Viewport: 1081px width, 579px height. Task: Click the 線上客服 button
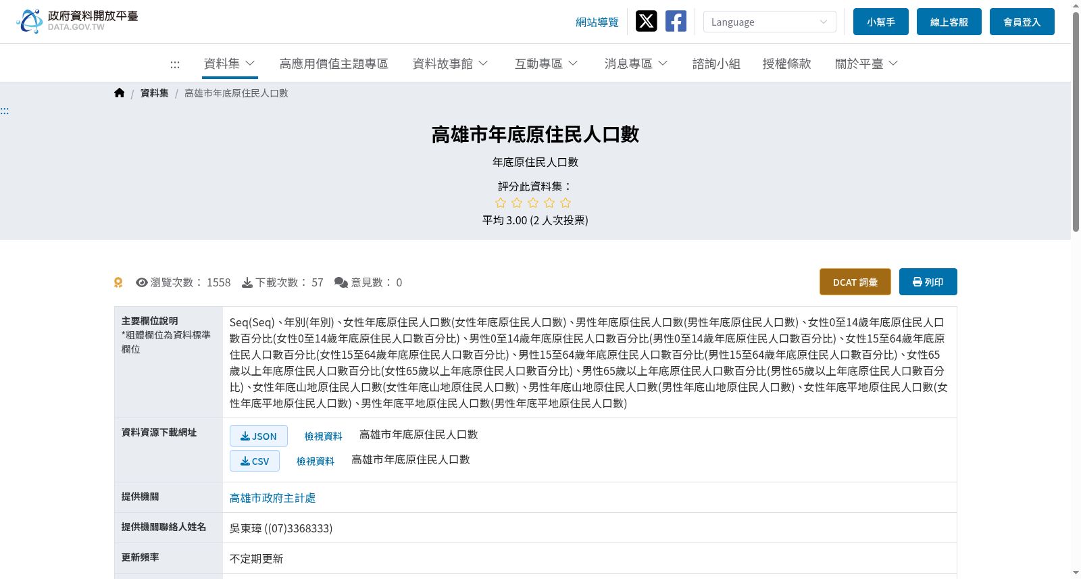949,22
